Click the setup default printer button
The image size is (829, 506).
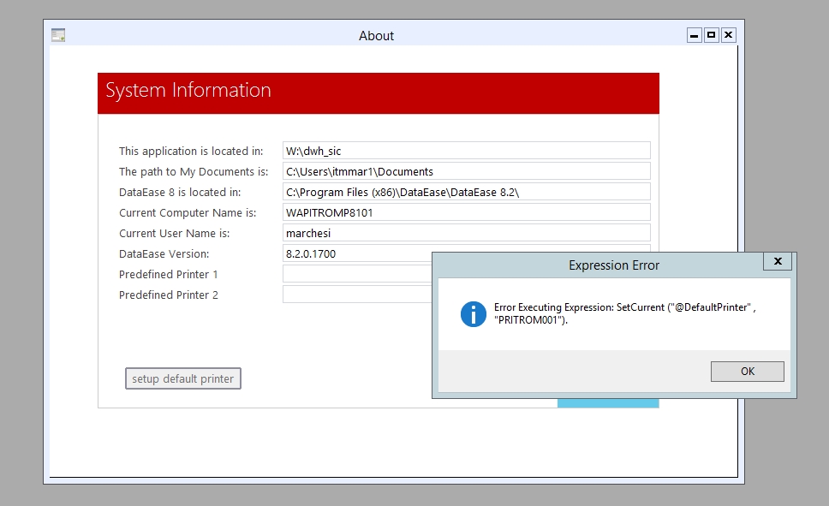point(183,378)
